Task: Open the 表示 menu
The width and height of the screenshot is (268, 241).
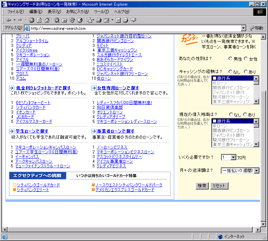Action: tap(54, 12)
